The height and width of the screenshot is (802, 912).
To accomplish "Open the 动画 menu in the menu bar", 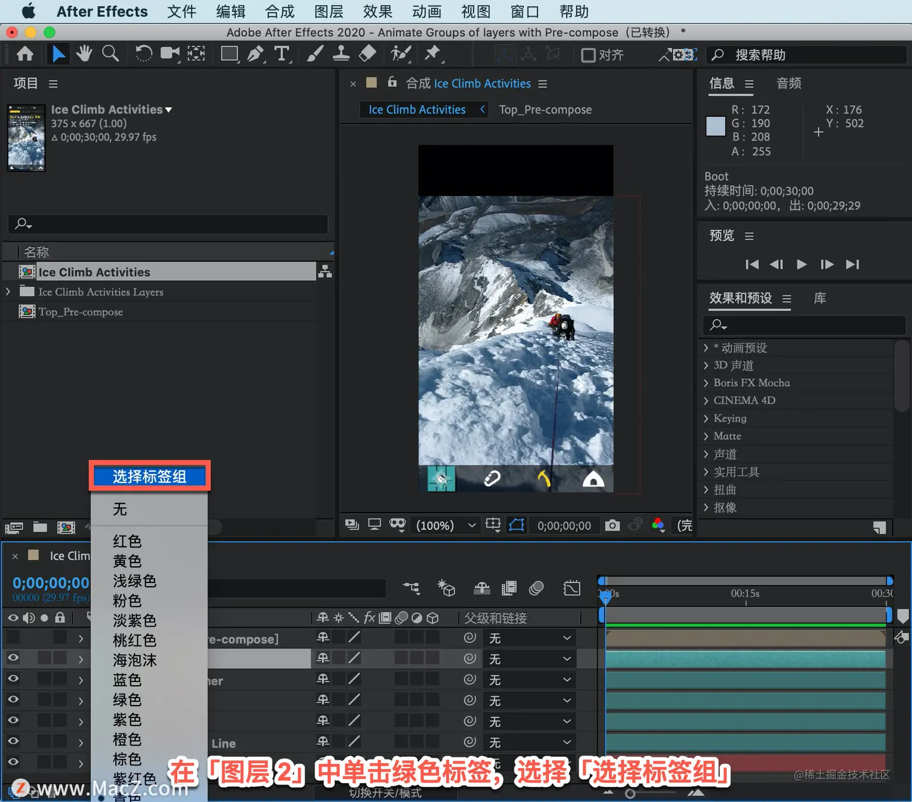I will click(x=427, y=11).
